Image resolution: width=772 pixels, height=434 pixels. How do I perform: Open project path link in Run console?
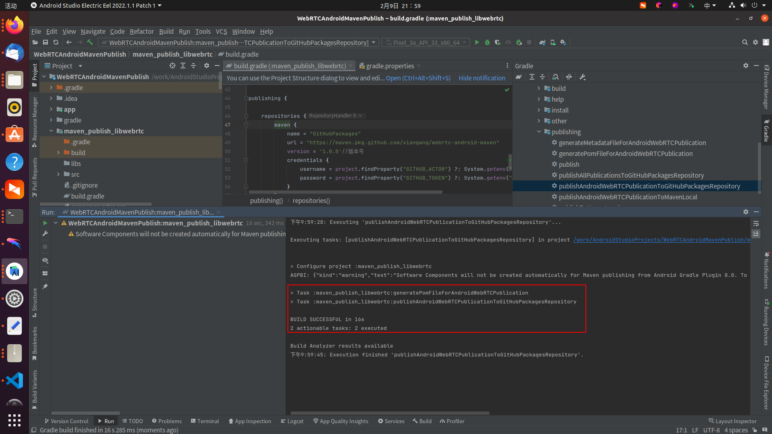pos(661,240)
